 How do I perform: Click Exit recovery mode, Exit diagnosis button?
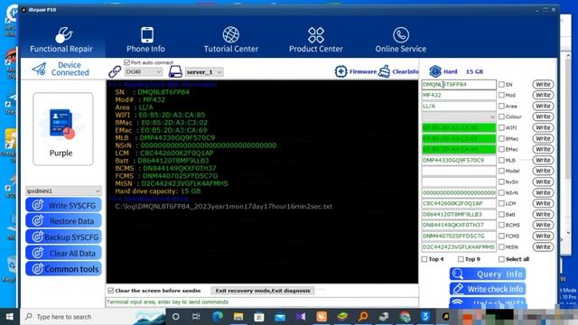(x=263, y=291)
